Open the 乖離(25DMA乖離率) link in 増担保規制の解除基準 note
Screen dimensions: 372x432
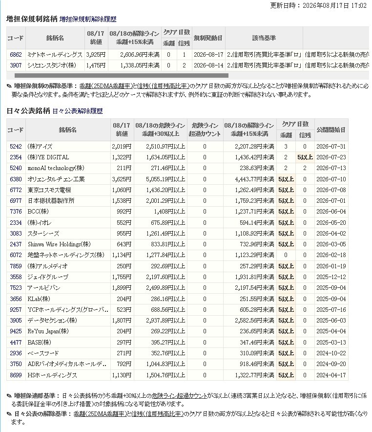106,86
